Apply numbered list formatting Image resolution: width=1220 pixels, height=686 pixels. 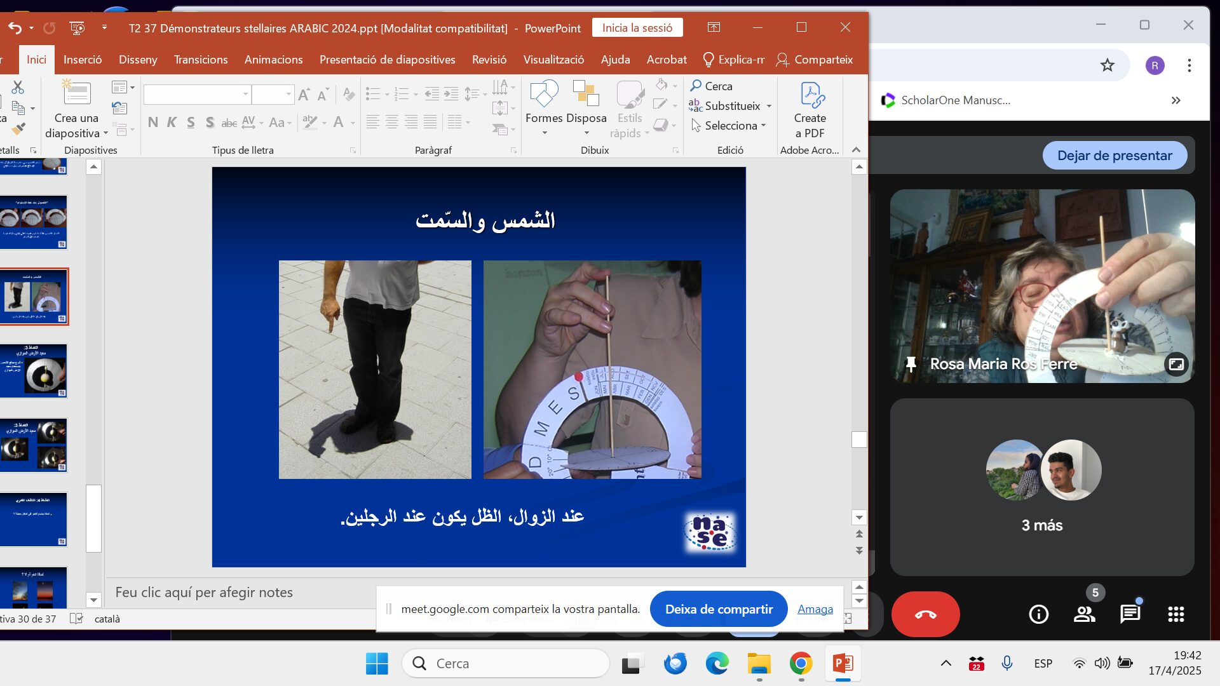tap(401, 95)
